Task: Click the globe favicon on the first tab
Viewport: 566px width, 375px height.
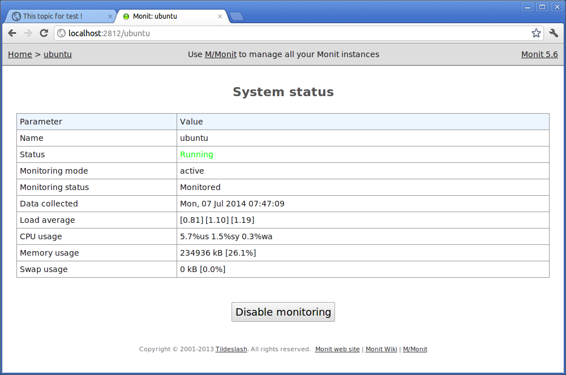Action: pyautogui.click(x=16, y=16)
